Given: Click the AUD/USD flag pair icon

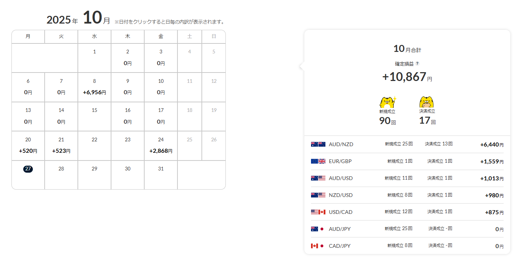Looking at the screenshot, I should tap(318, 178).
